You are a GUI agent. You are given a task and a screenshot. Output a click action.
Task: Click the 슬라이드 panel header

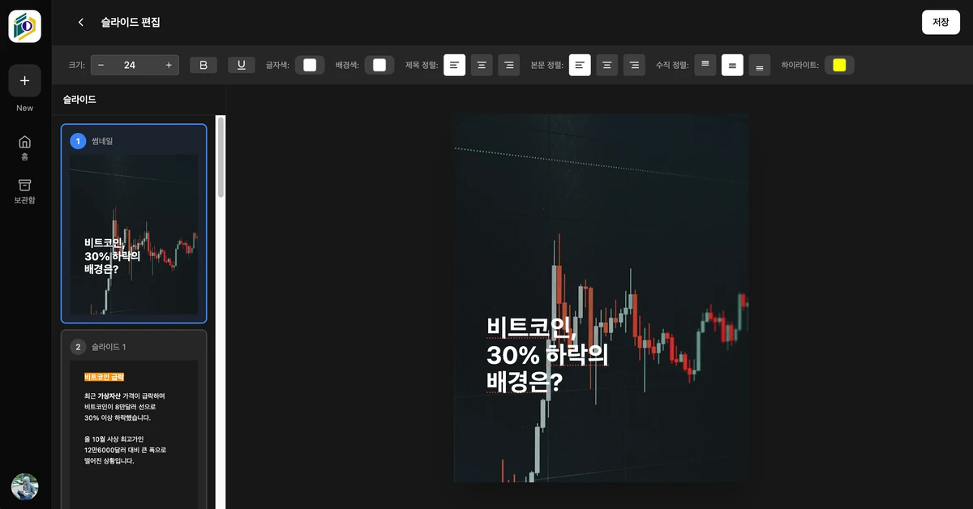coord(79,100)
